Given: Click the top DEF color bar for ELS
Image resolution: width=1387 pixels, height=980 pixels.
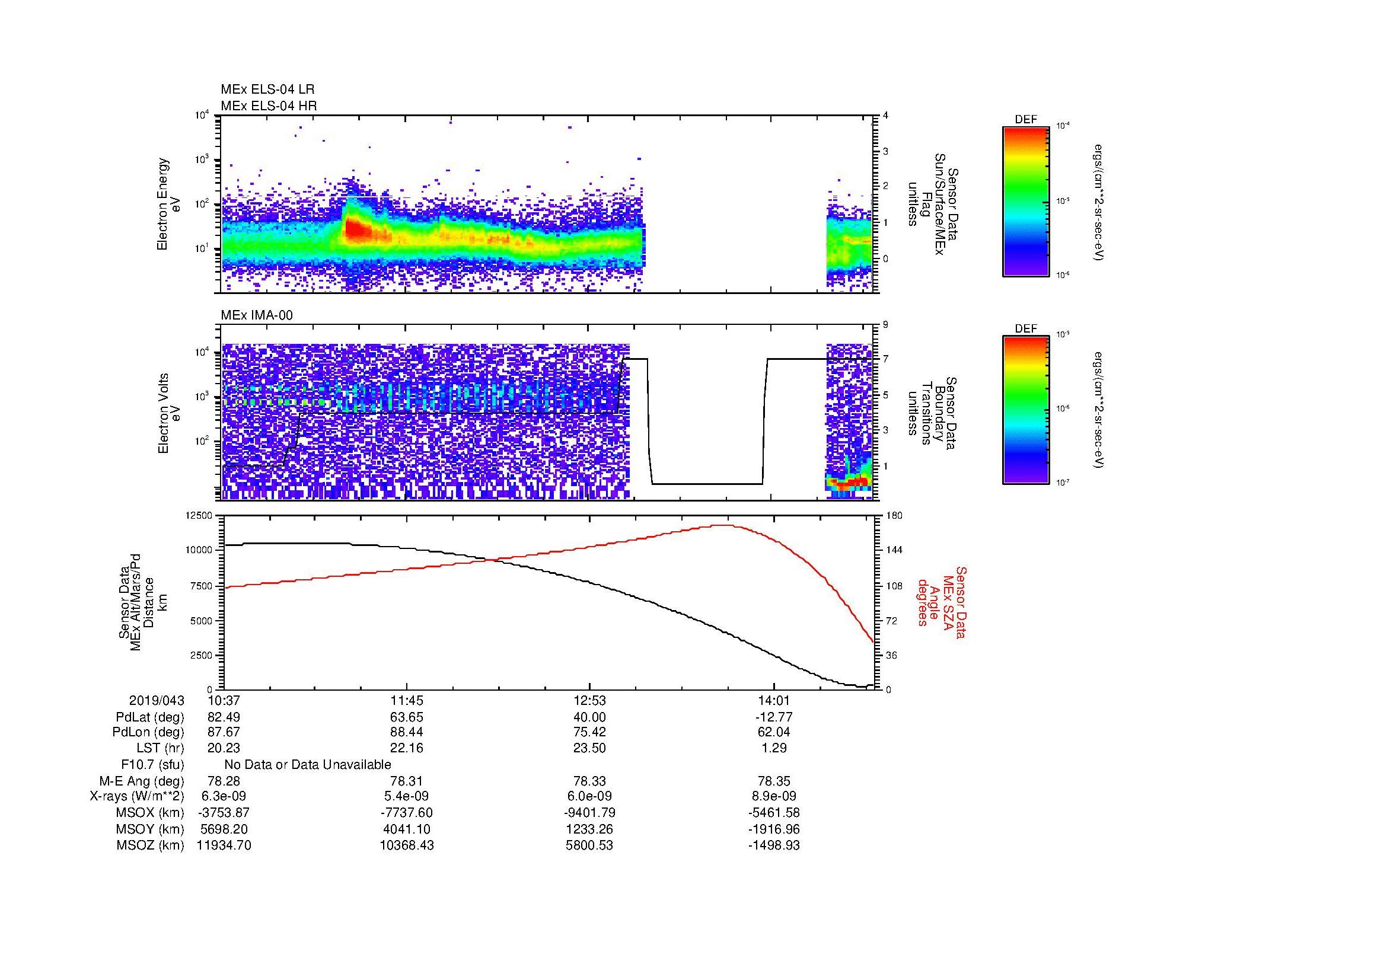Looking at the screenshot, I should [x=1025, y=201].
